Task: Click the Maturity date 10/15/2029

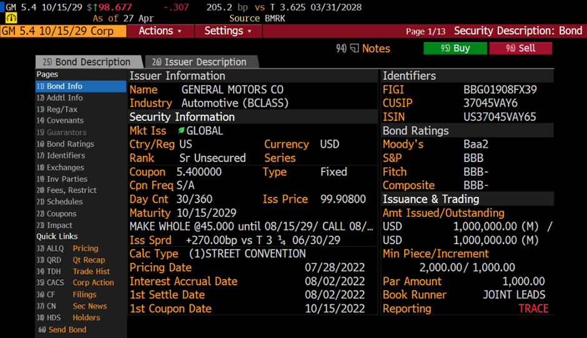Action: pos(206,213)
